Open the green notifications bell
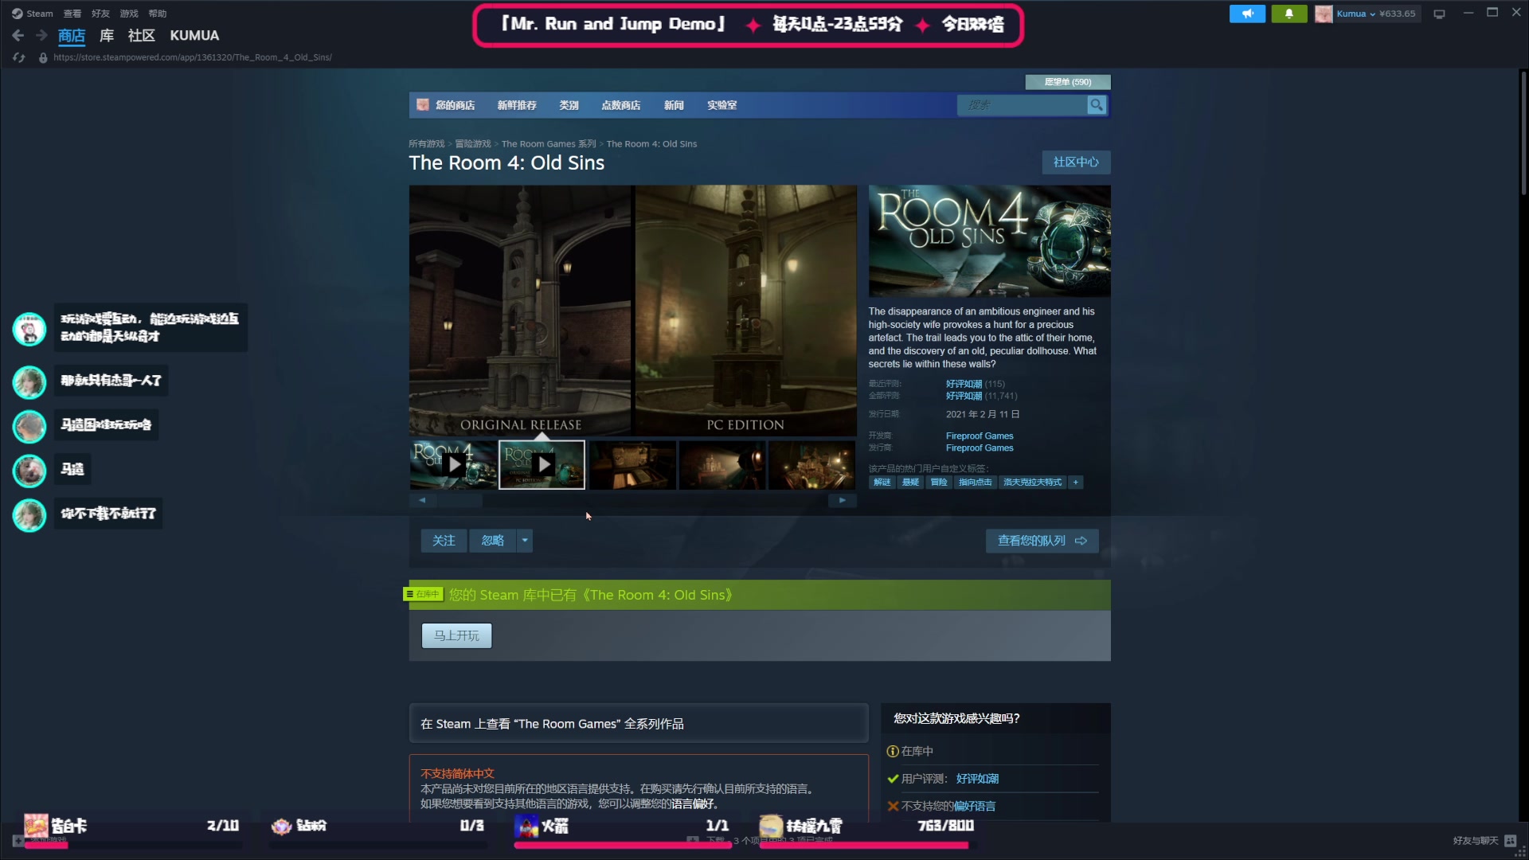The image size is (1529, 860). 1289,14
